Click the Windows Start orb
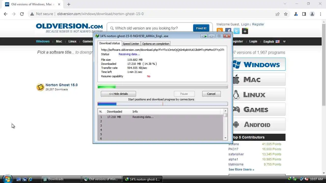The image size is (326, 183). pos(7,179)
